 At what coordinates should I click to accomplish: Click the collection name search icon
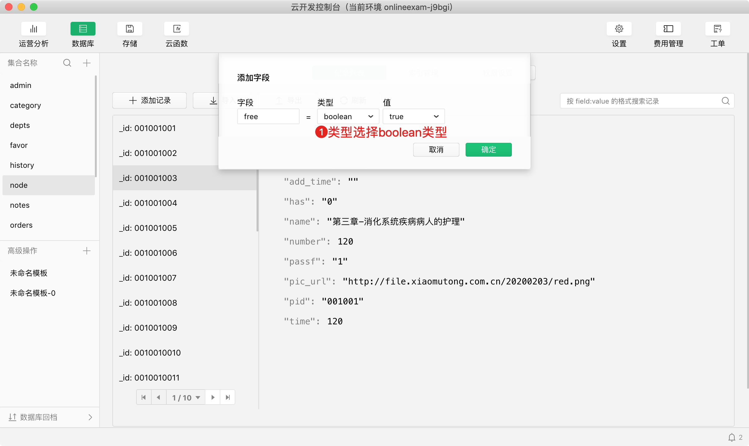click(x=67, y=63)
